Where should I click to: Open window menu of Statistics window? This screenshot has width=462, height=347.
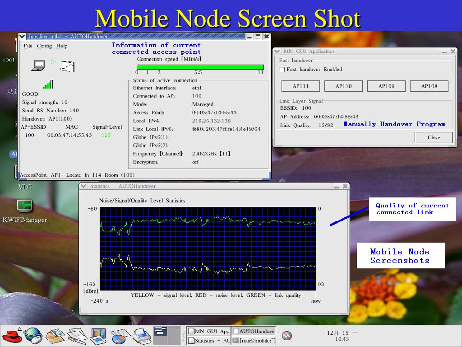(x=83, y=186)
